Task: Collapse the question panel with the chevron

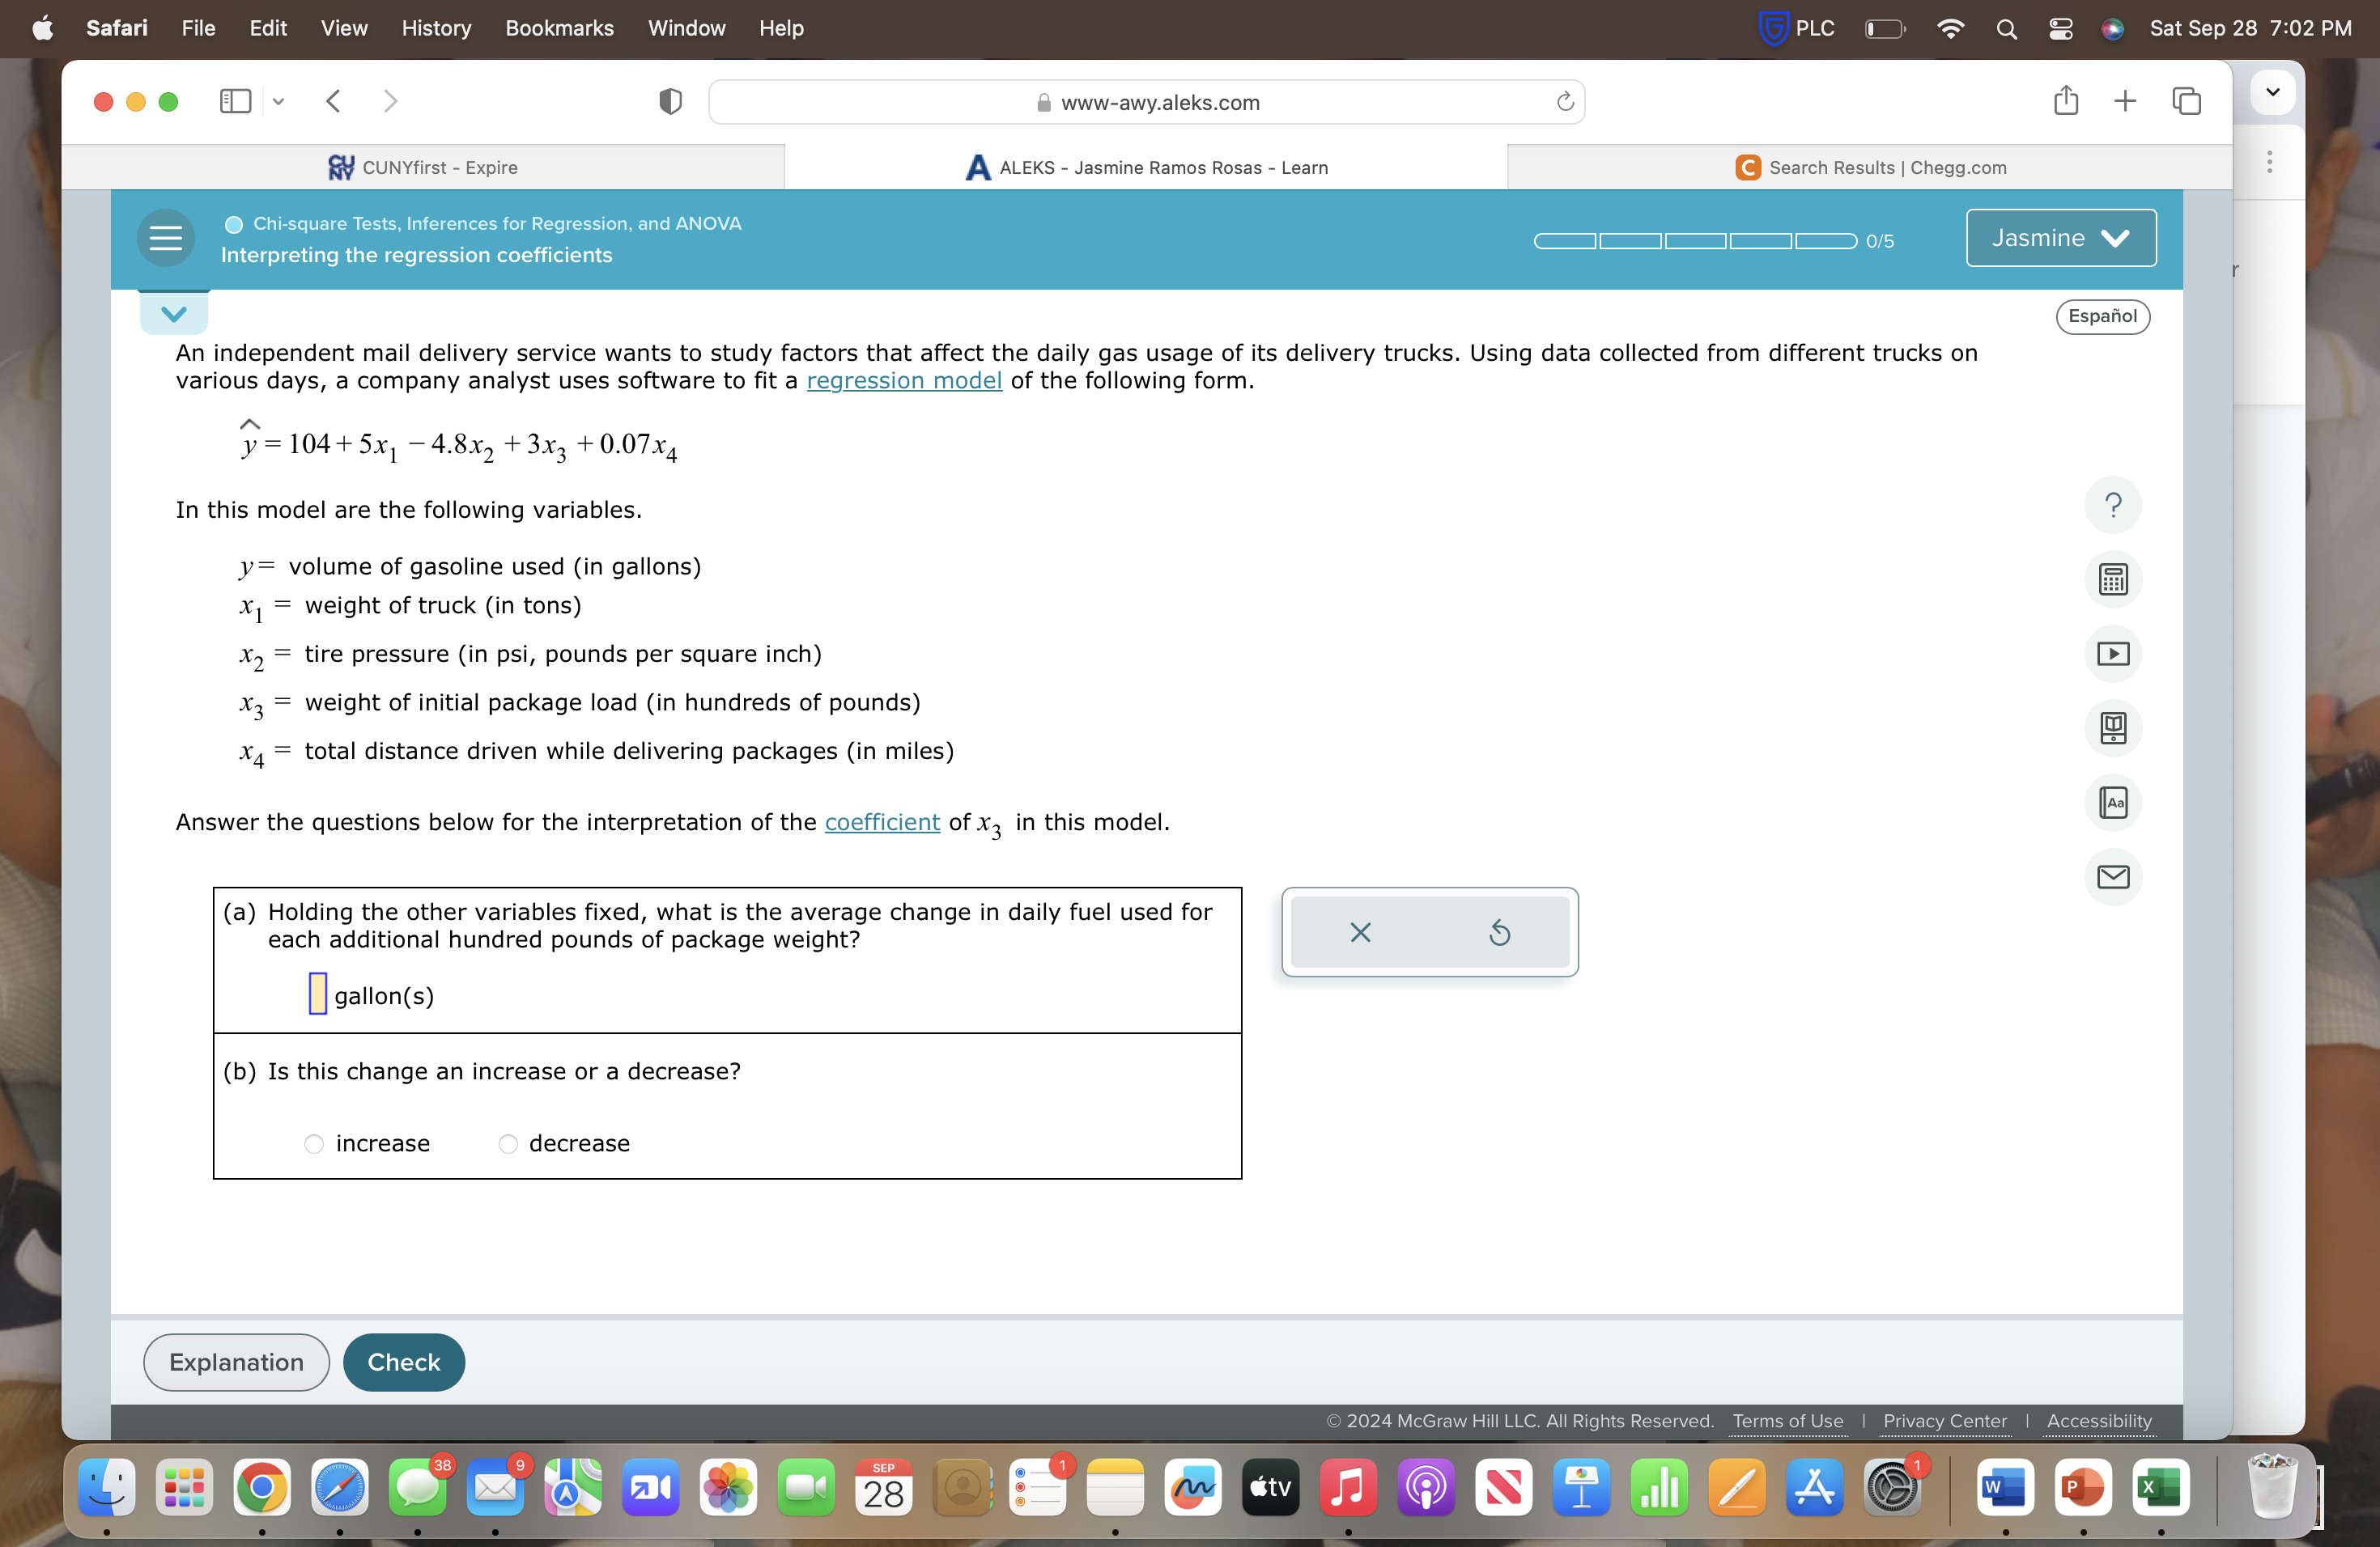Action: (173, 313)
